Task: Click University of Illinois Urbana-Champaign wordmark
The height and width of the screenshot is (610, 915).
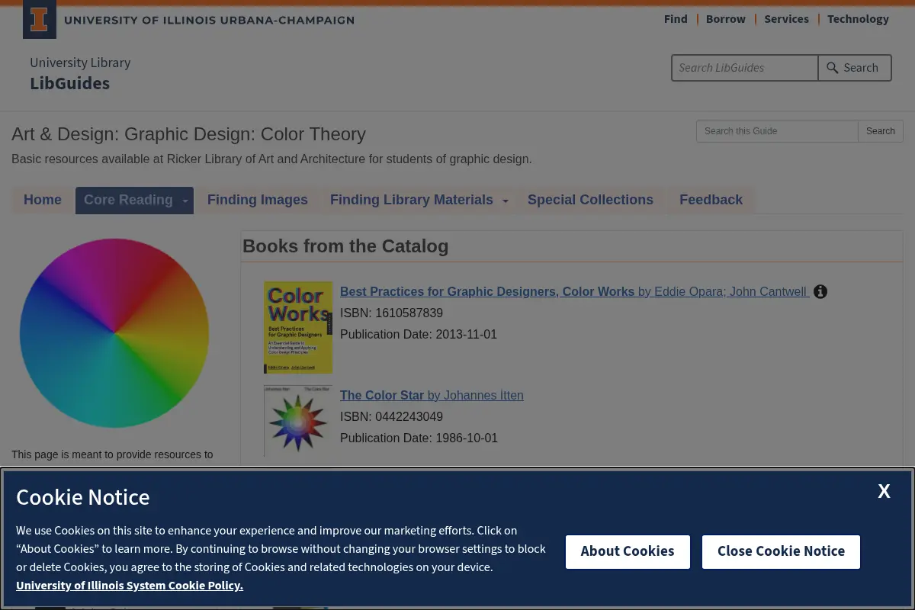Action: (209, 20)
